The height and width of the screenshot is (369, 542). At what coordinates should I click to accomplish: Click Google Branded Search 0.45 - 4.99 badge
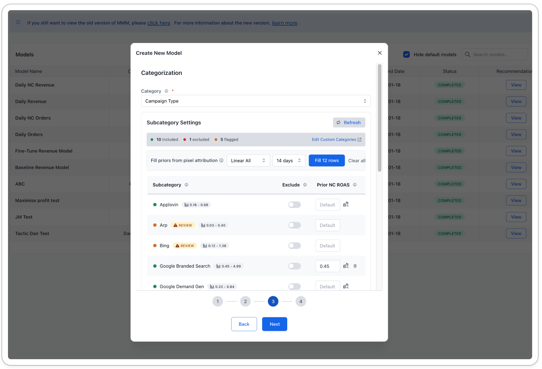[x=229, y=266]
